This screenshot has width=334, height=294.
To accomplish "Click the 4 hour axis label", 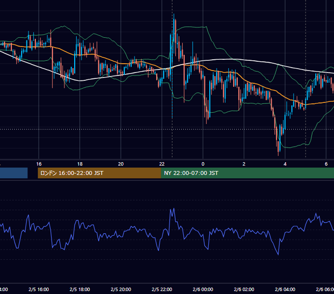I will [285, 164].
